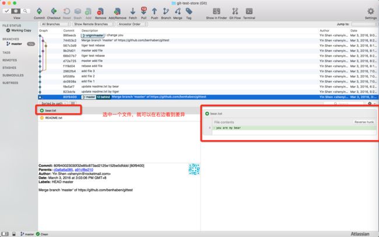
Task: Click the file list view mode button
Action: pyautogui.click(x=72, y=103)
